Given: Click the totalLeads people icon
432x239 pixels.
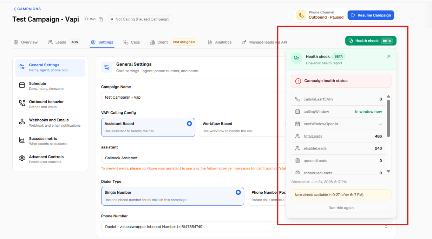Looking at the screenshot, I should [x=297, y=136].
